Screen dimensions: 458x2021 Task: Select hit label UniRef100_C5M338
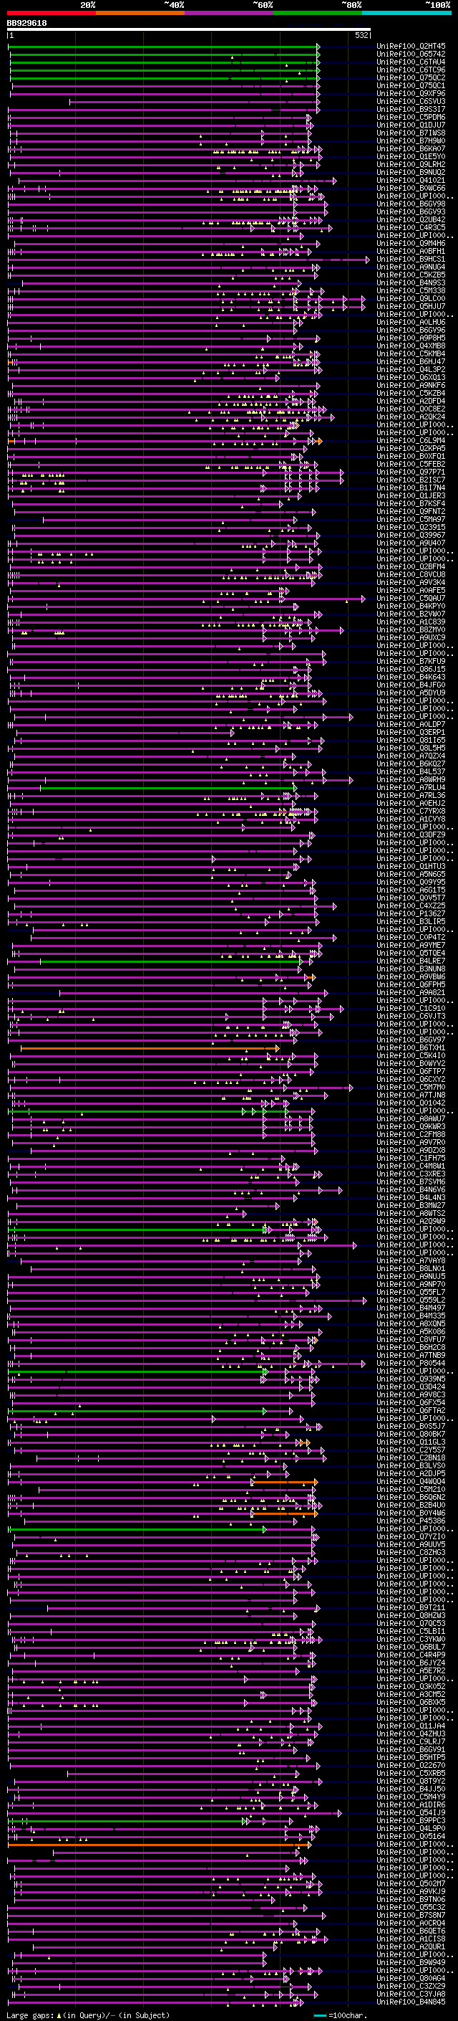coord(411,290)
